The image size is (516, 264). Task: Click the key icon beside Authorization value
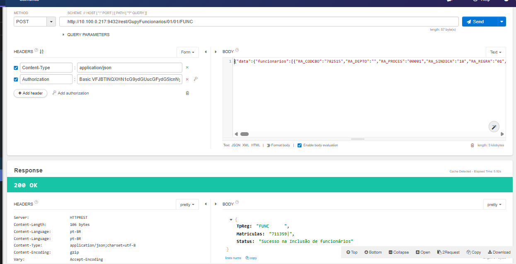coord(195,79)
